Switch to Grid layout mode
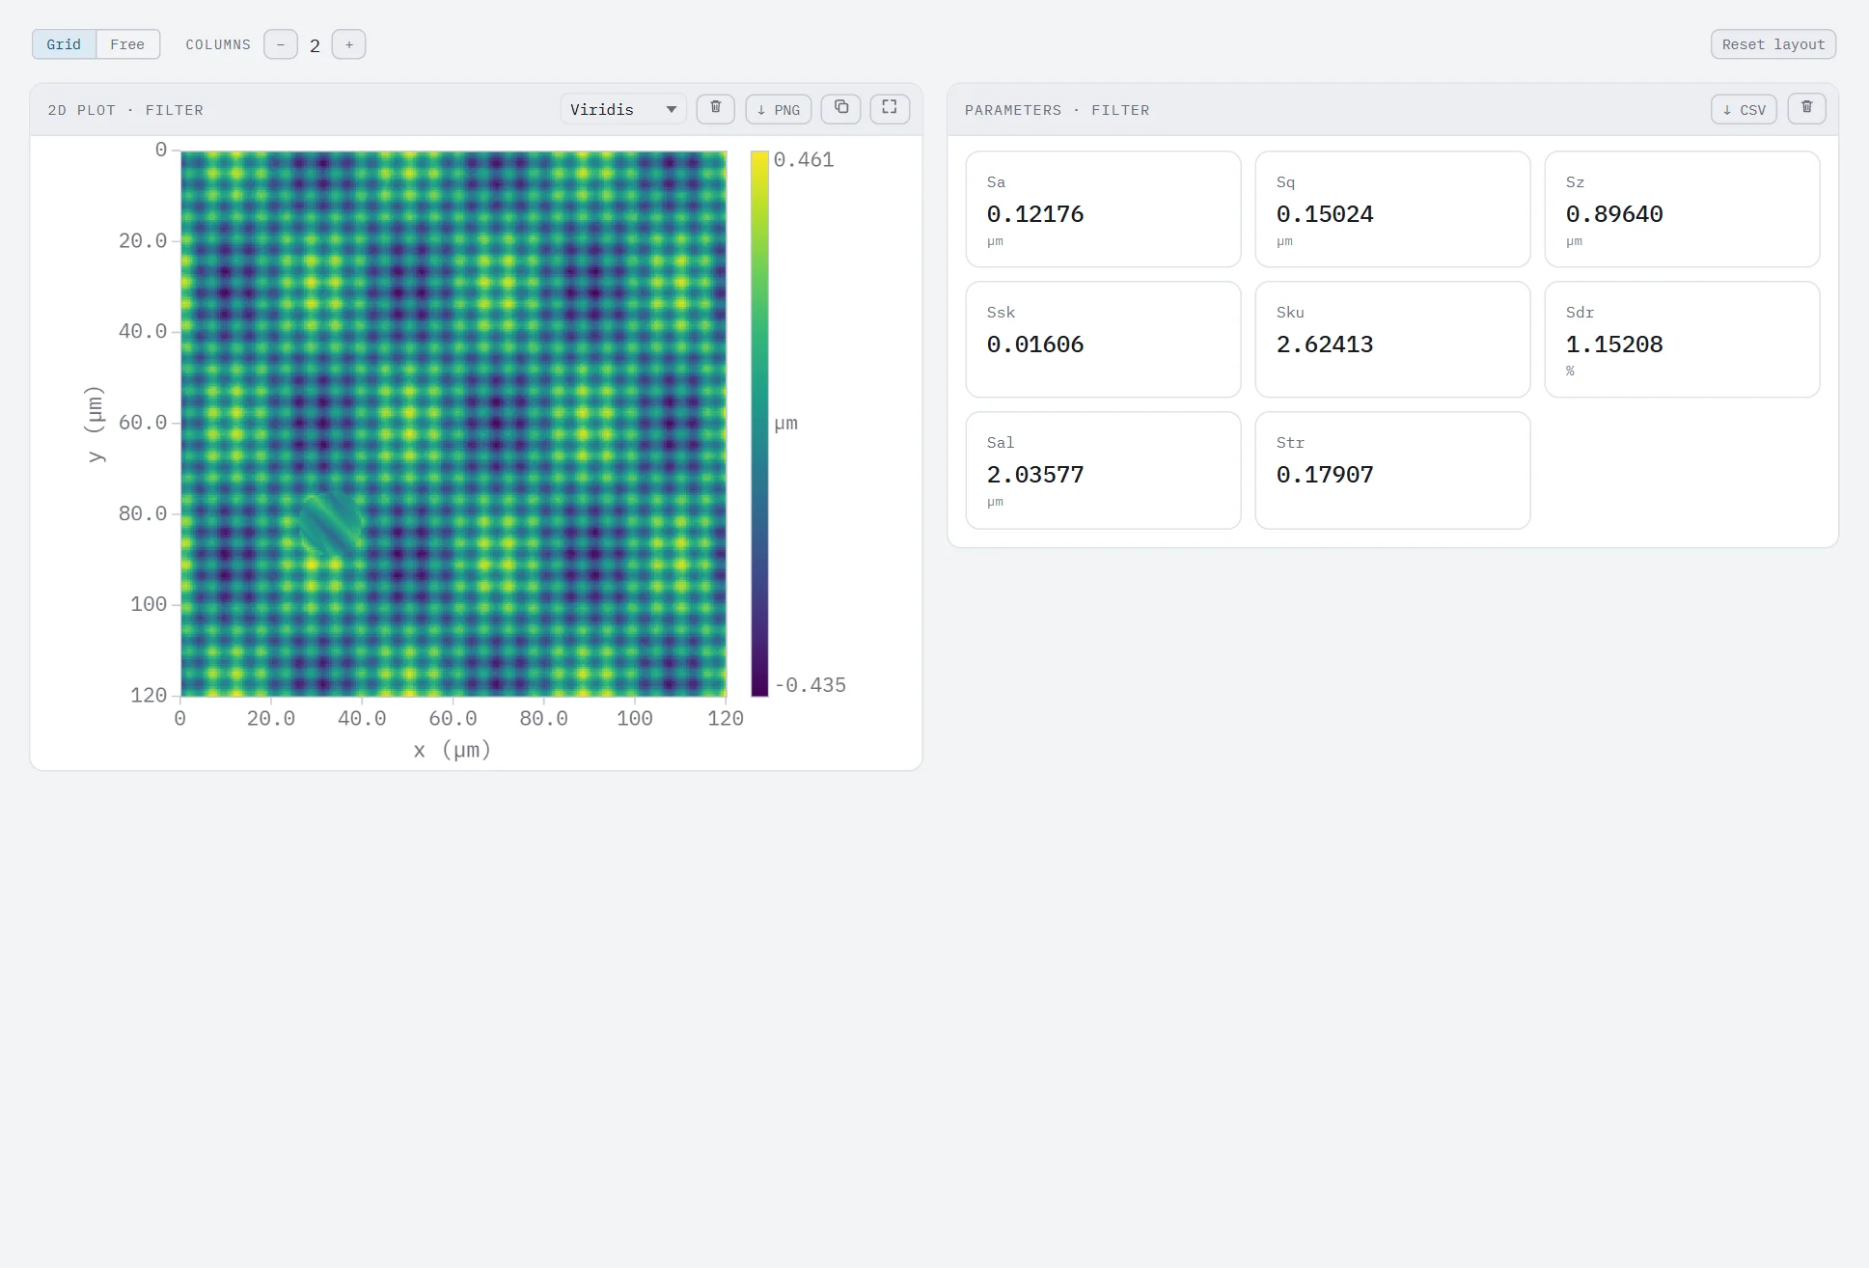The height and width of the screenshot is (1268, 1869). (64, 44)
